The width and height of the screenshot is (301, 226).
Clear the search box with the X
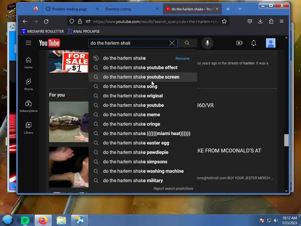tap(172, 43)
